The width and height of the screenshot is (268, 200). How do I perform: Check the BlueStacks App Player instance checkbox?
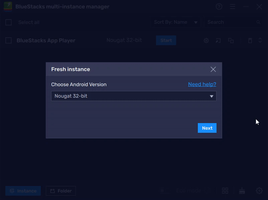point(8,40)
